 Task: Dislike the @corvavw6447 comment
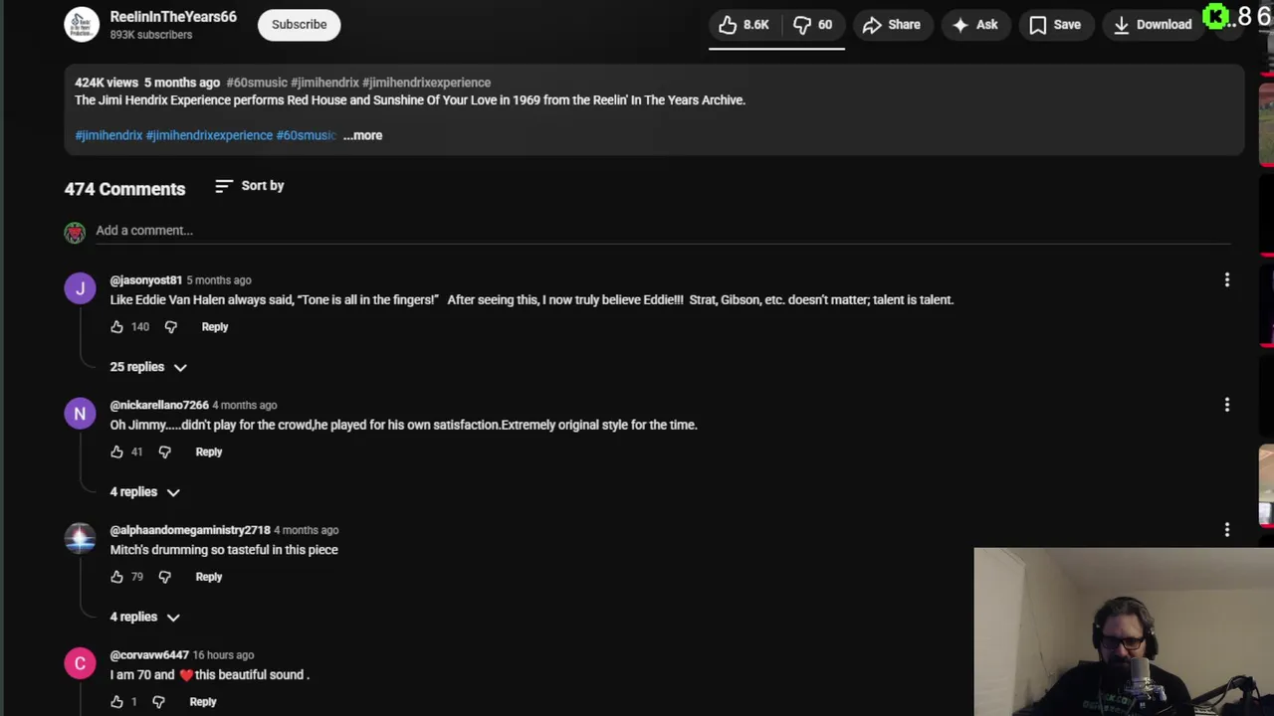[x=158, y=703]
